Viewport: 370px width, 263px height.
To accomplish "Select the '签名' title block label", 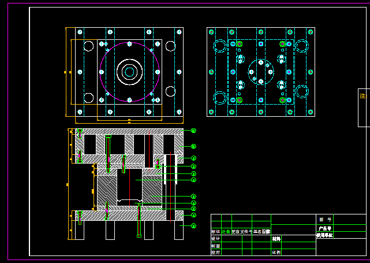I will click(257, 232).
